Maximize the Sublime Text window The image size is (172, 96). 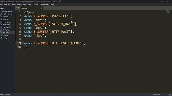pyautogui.click(x=168, y=1)
